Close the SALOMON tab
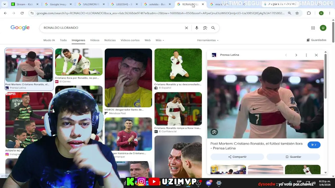Screen dimensions: 335x188 (x=103, y=4)
